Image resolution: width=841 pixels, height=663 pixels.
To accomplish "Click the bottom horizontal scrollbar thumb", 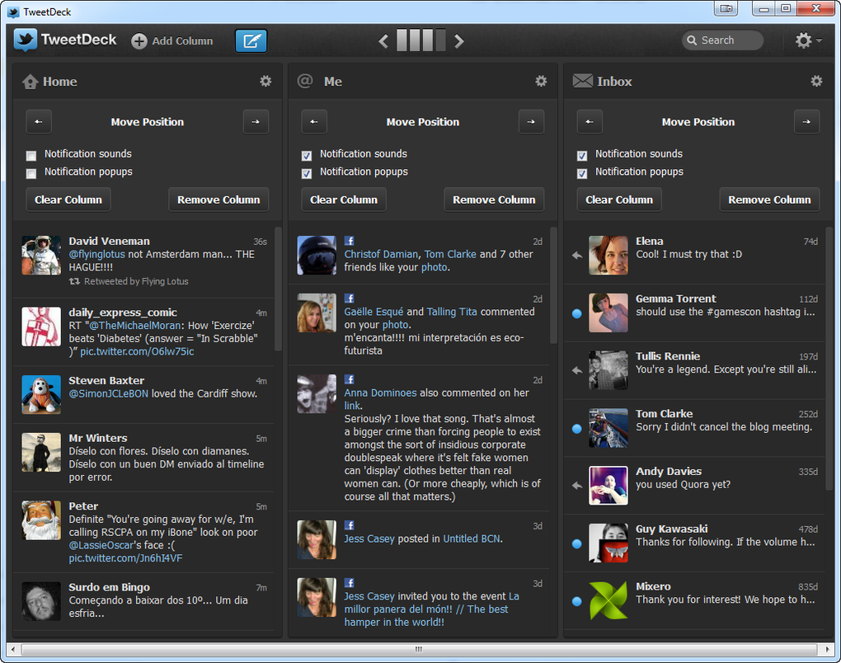I will [x=419, y=649].
